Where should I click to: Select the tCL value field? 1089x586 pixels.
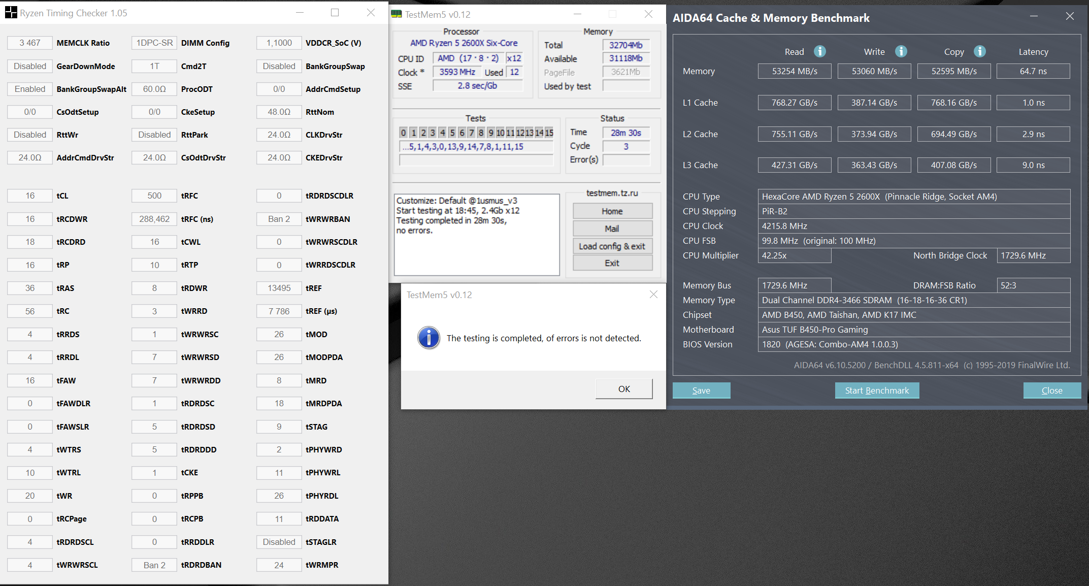click(x=30, y=196)
